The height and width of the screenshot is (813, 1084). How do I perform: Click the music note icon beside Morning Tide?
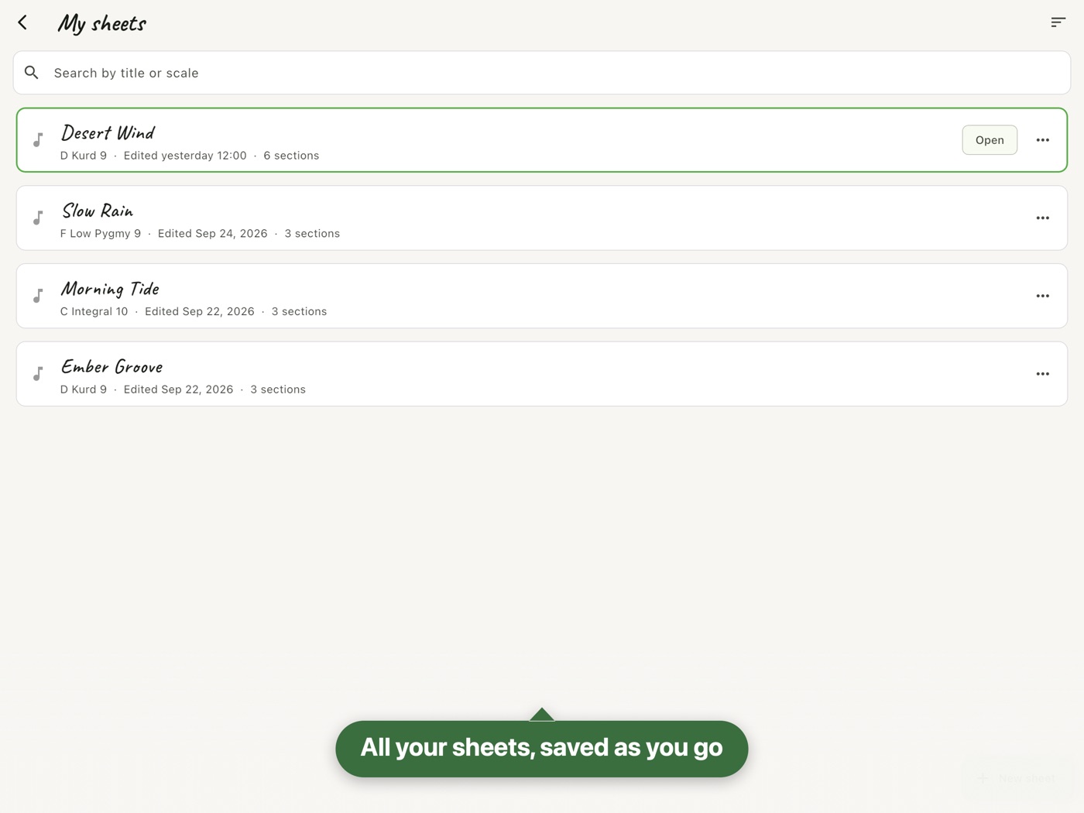click(x=38, y=296)
